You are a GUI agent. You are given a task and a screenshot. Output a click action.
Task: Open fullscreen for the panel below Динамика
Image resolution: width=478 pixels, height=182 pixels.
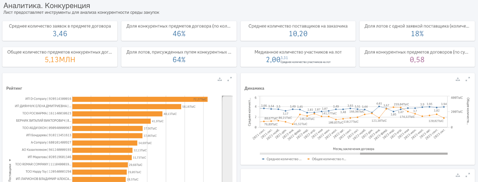tap(468, 175)
